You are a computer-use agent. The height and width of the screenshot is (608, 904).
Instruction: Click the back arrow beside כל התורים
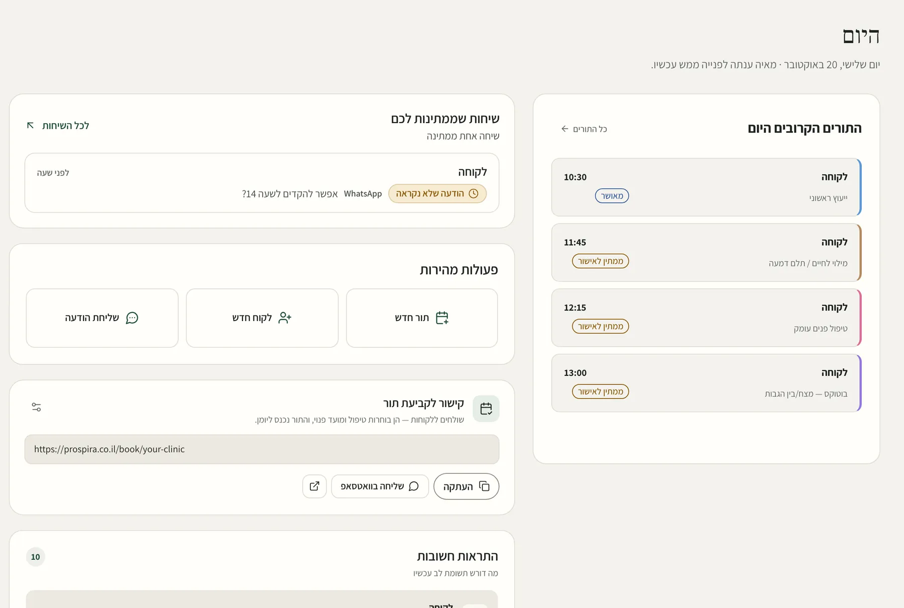coord(565,129)
